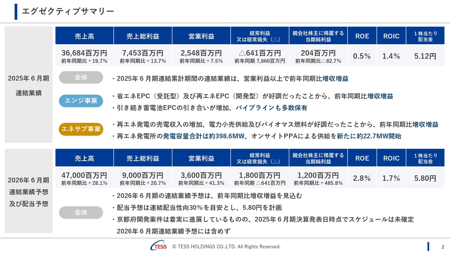Click 前年同期比＋13.7% under gross profit

143,61
